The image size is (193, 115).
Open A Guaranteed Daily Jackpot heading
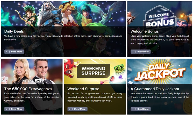click(x=155, y=89)
